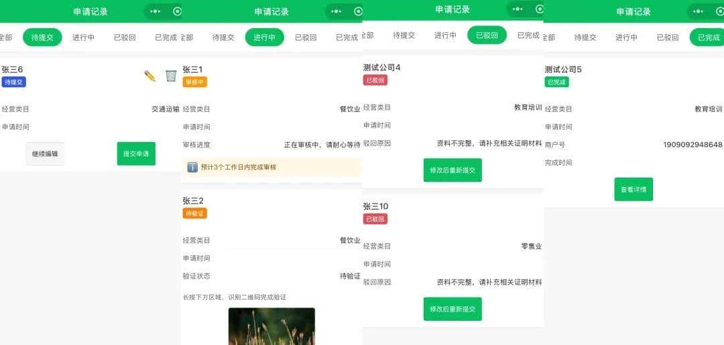This screenshot has width=724, height=345.
Task: Select the 张三6 record title
Action: coord(13,70)
